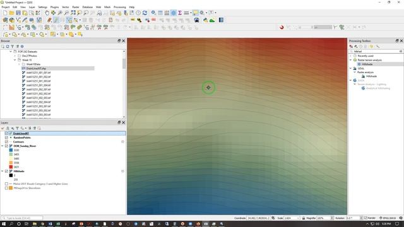Open the Python Console icon
Image resolution: width=404 pixels, height=227 pixels.
[205, 20]
